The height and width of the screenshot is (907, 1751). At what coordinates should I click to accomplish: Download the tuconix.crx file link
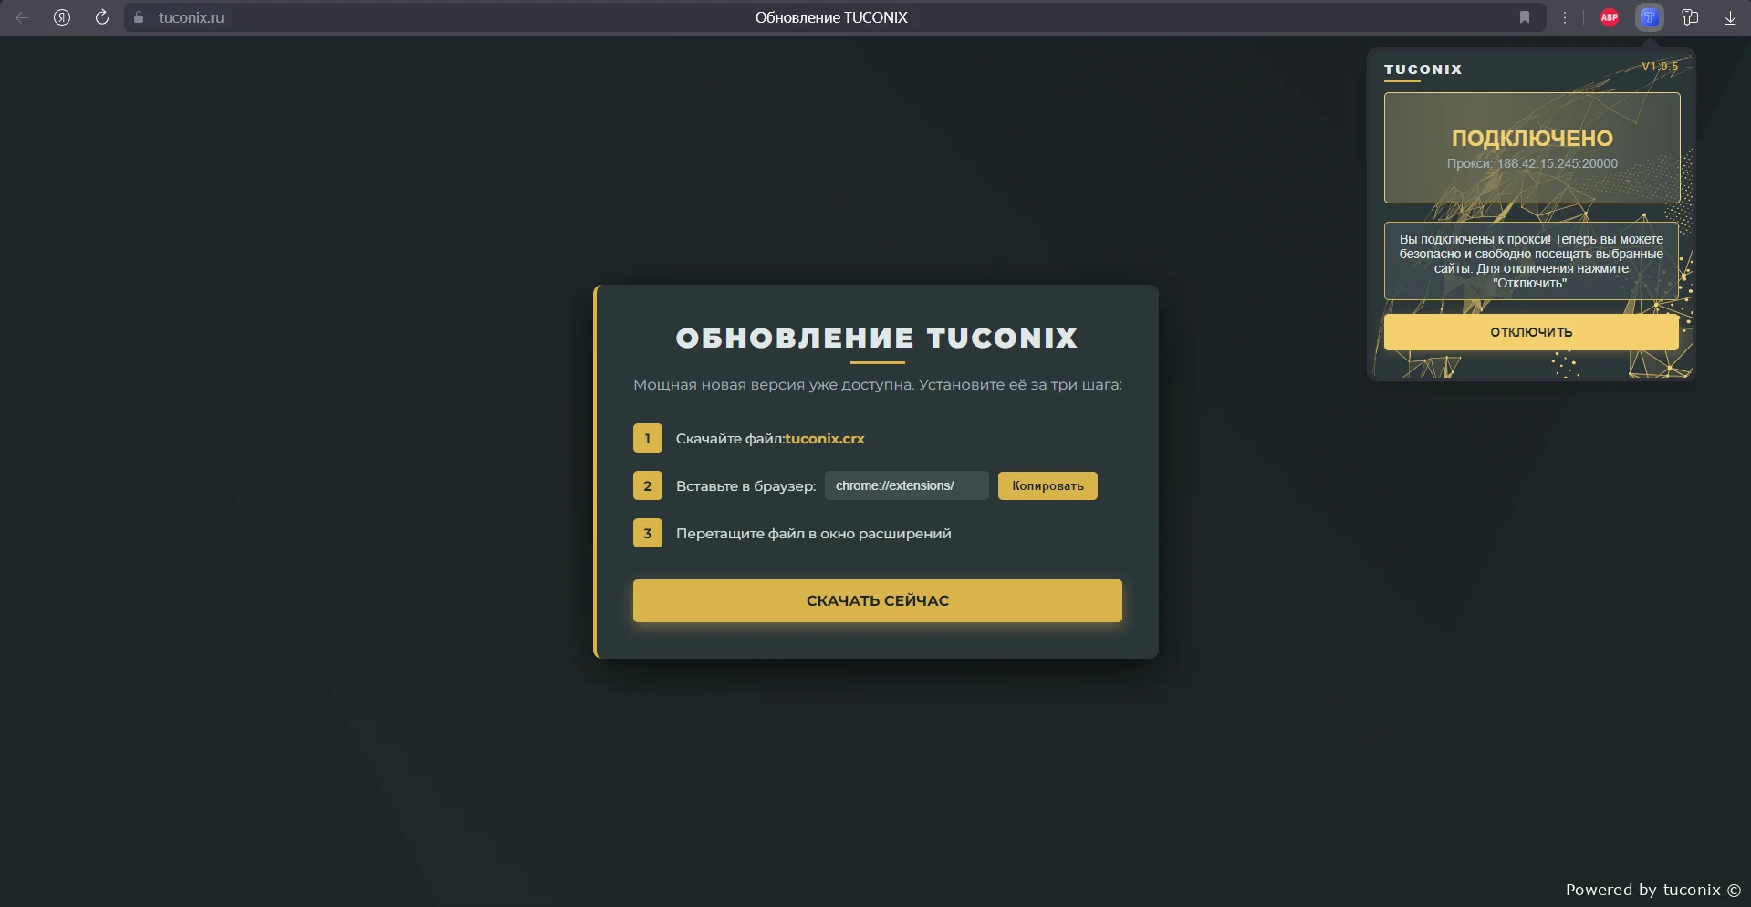pyautogui.click(x=825, y=439)
